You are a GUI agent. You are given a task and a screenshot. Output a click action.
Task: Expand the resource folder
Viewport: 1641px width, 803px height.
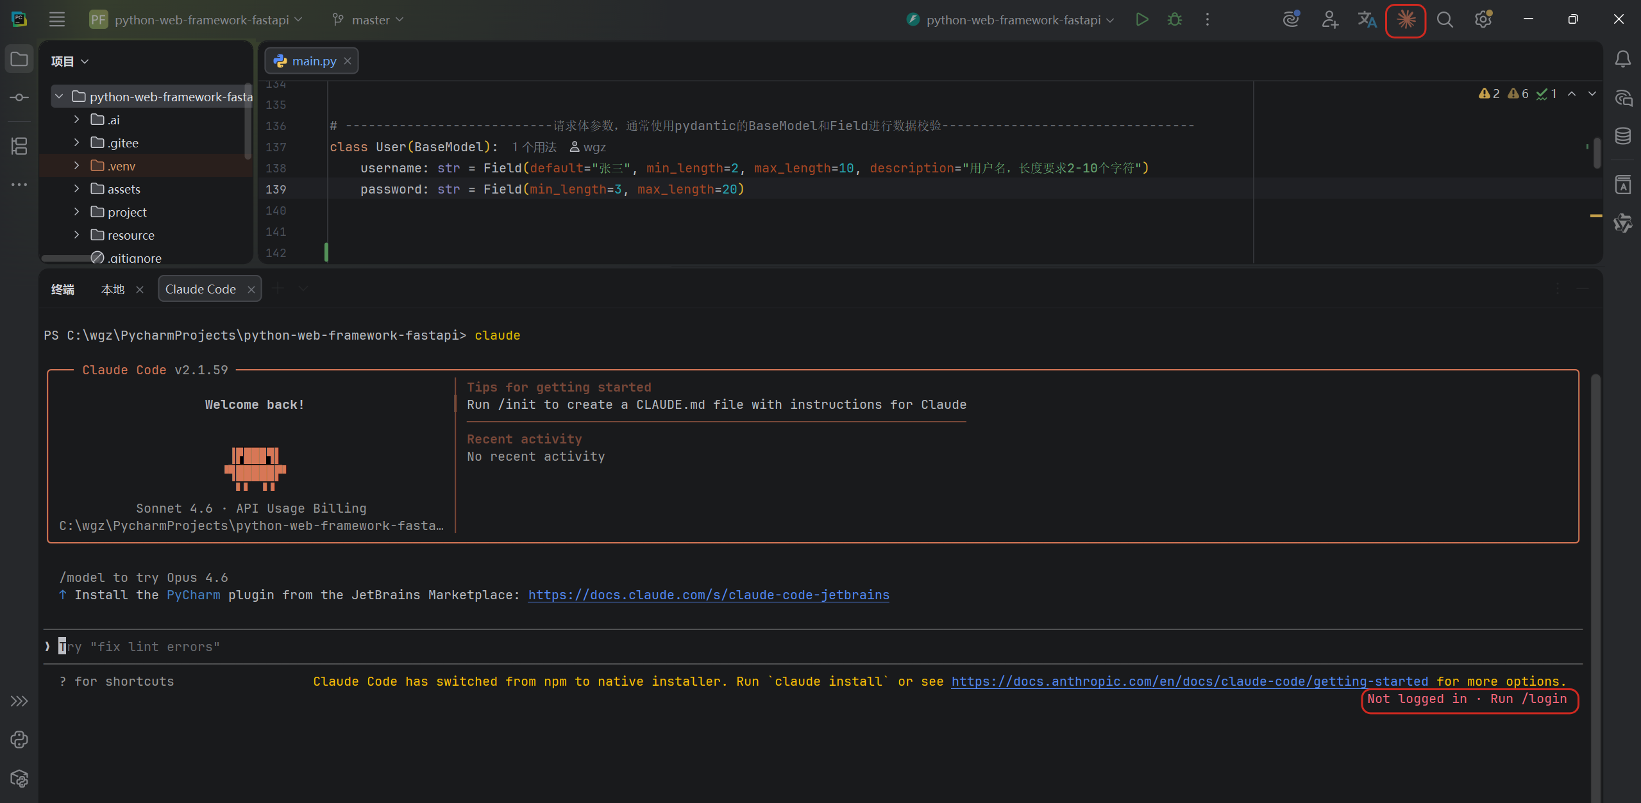[x=76, y=235]
